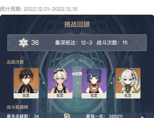Click the 战斗次数 15 stat
This screenshot has height=118, width=154.
[x=112, y=43]
